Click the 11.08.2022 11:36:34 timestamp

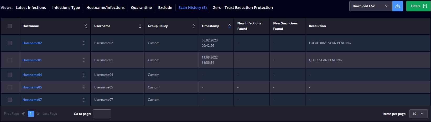click(210, 60)
